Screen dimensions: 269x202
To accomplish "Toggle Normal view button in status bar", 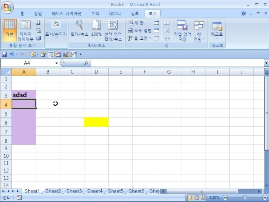I will tap(190, 198).
